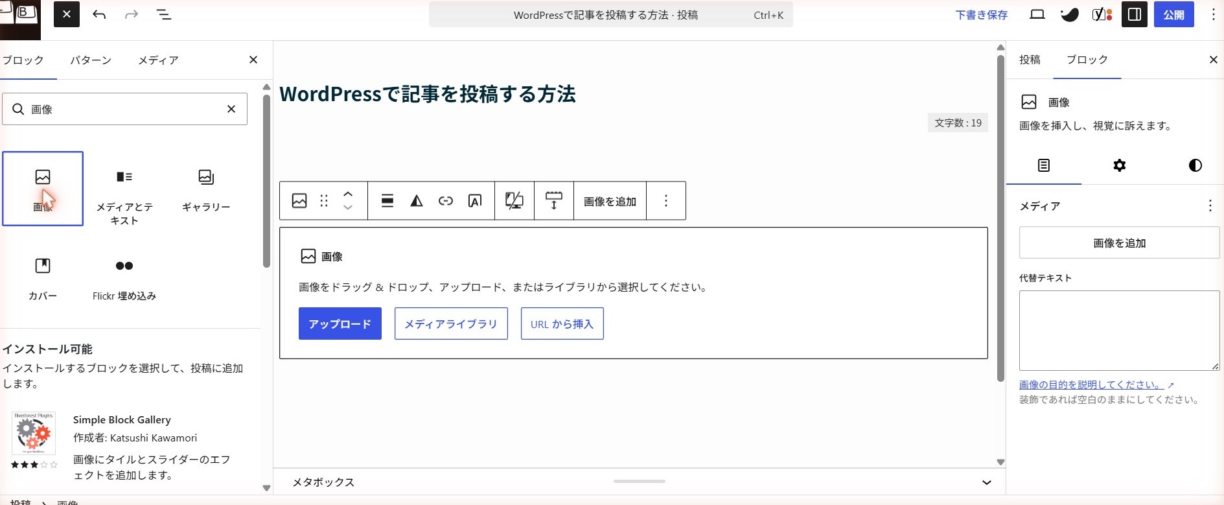Insert the カバー block

point(43,279)
